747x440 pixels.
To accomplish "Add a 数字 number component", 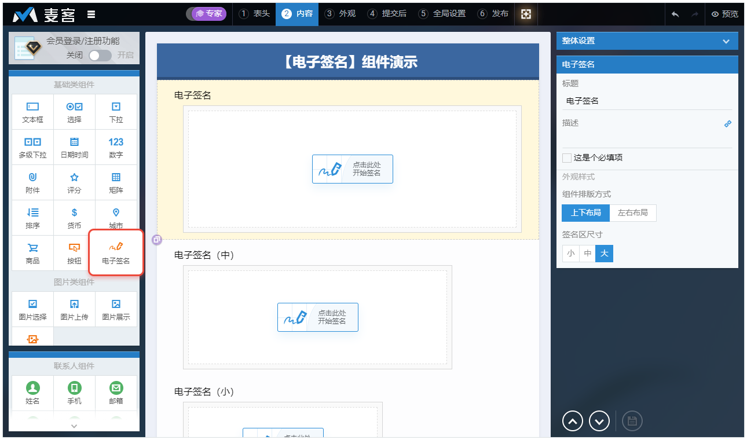I will [116, 148].
